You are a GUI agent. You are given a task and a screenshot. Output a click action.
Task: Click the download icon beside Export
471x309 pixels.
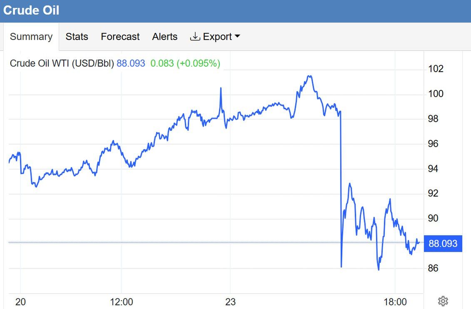[x=195, y=36]
